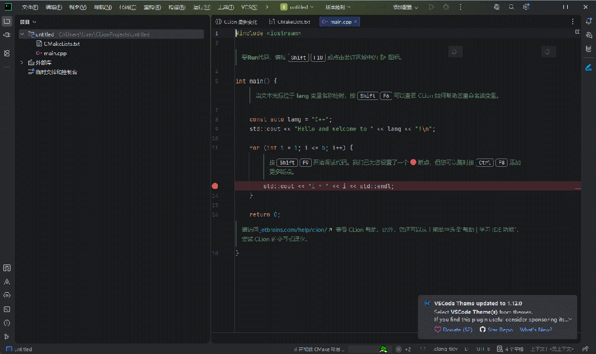The height and width of the screenshot is (354, 596).
Task: Open the Problems tool window icon
Action: (7, 323)
